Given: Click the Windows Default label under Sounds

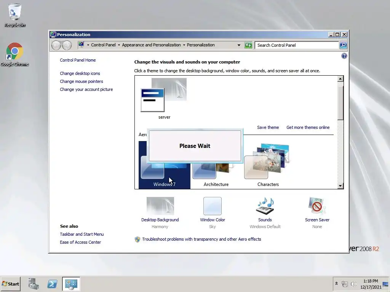Looking at the screenshot, I should (x=265, y=227).
